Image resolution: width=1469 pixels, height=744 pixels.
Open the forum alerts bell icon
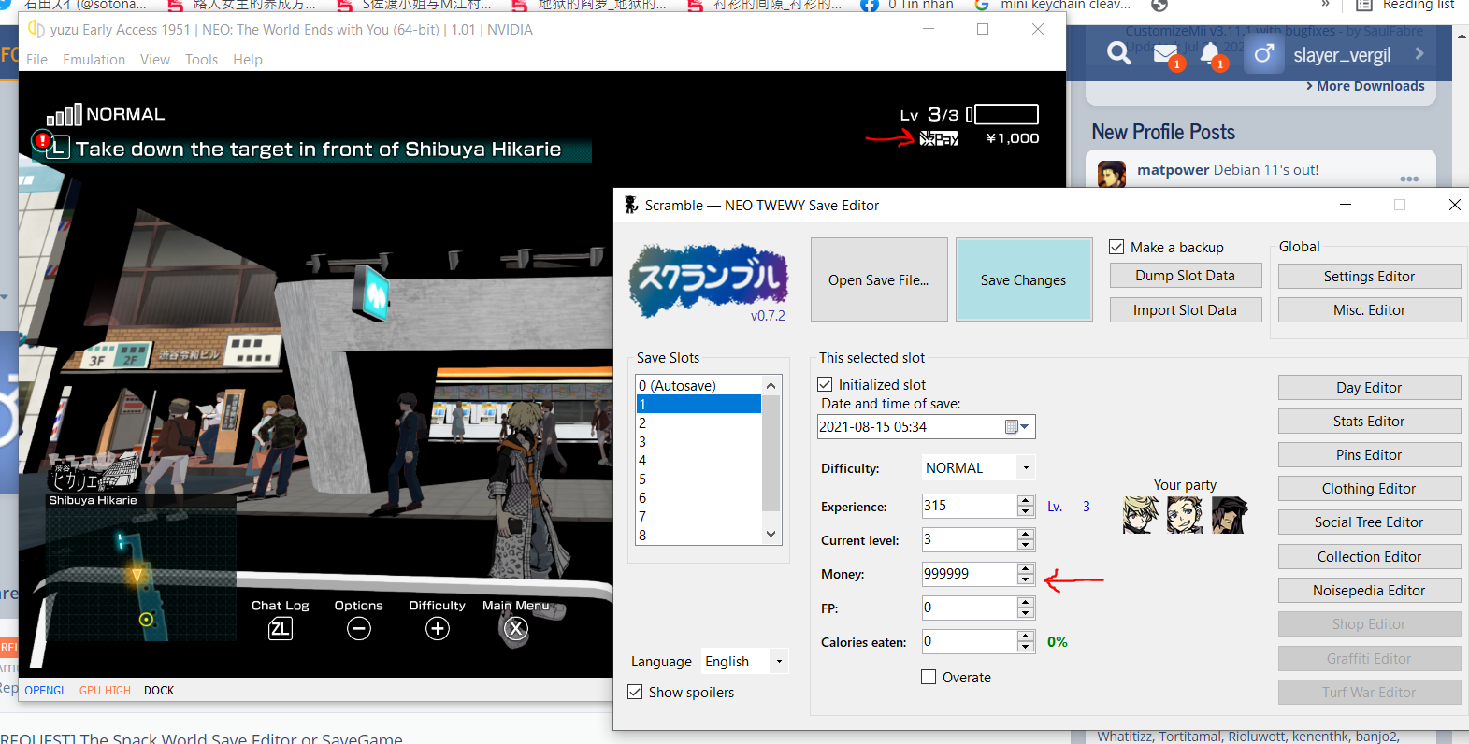[x=1210, y=53]
